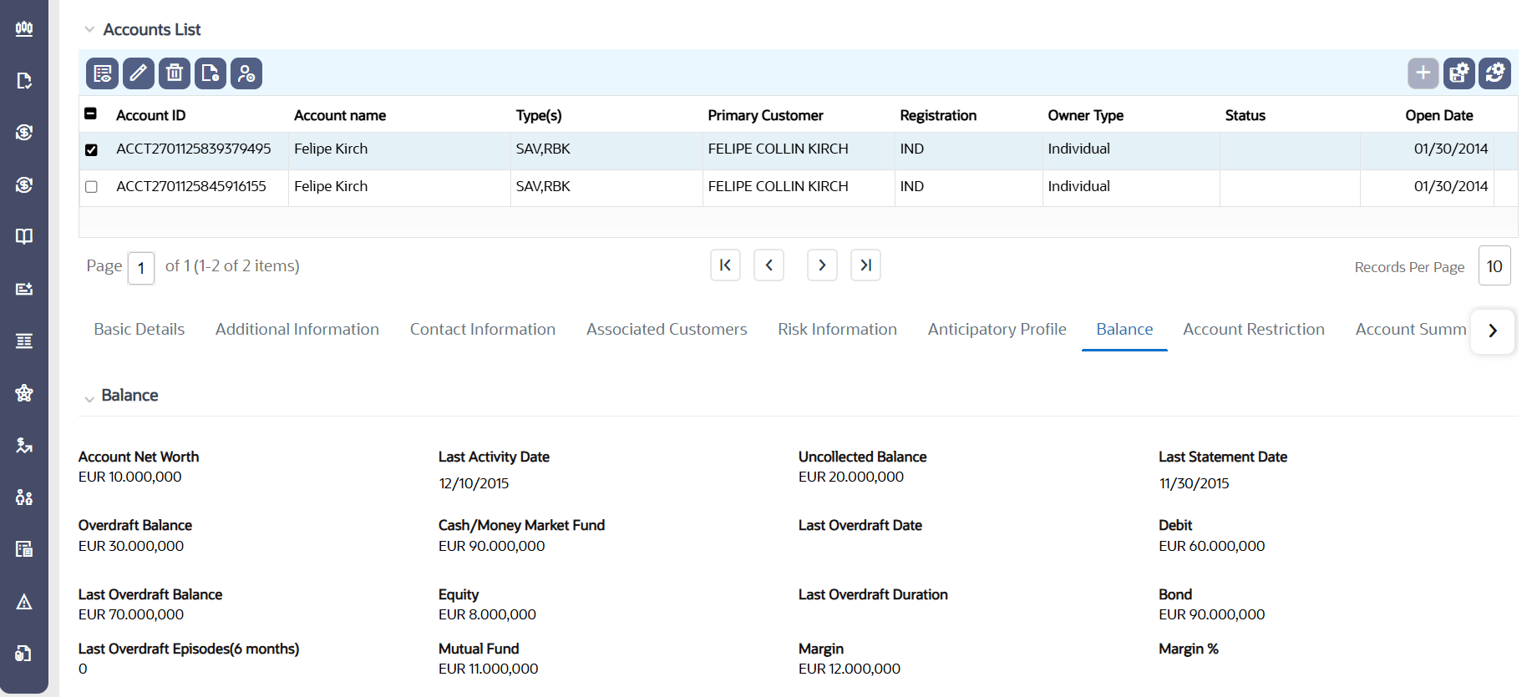The width and height of the screenshot is (1532, 697).
Task: Sort by Open Date column header
Action: coord(1439,115)
